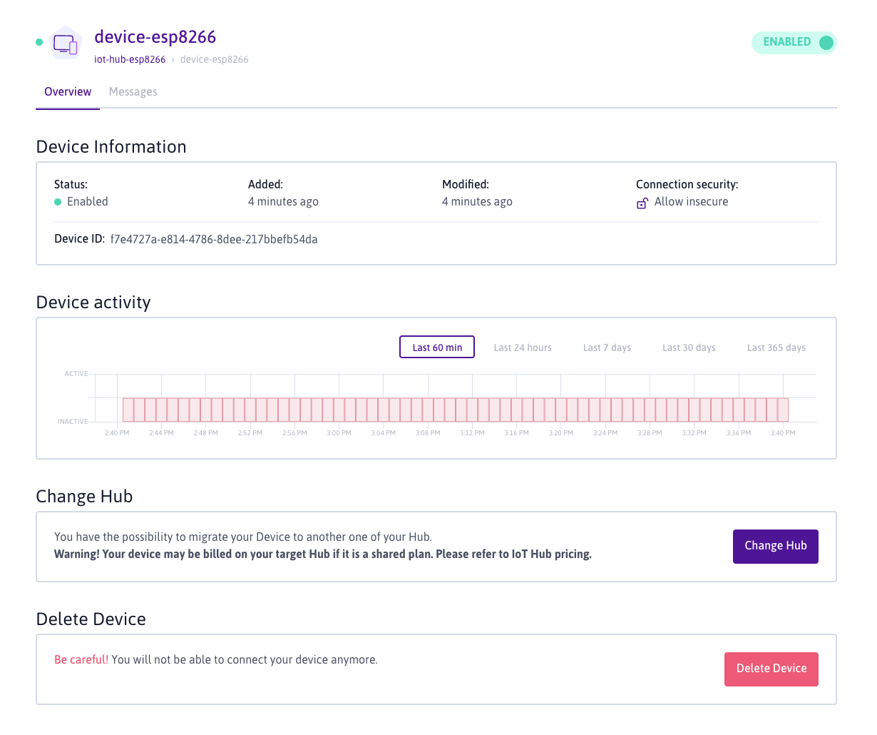Open the Overview tab
877x735 pixels.
(x=68, y=92)
